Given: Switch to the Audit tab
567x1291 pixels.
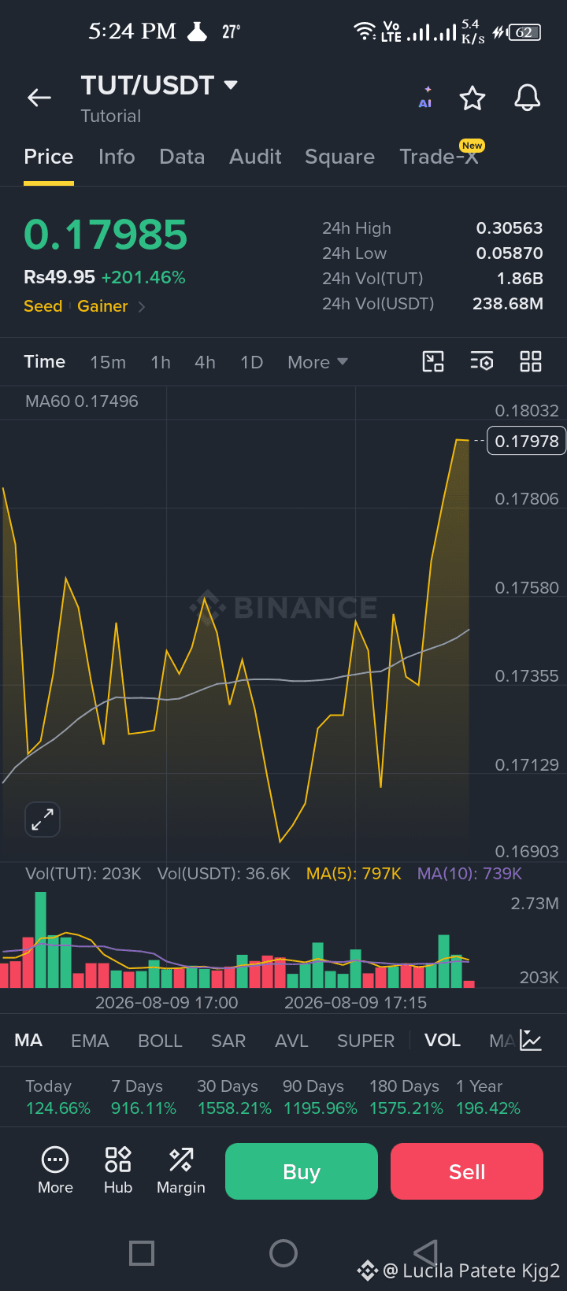Looking at the screenshot, I should point(255,157).
